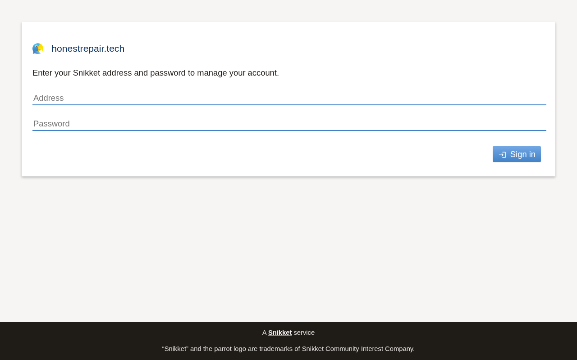Click the Snikket trademark notice in the footer
The height and width of the screenshot is (360, 577).
[288, 349]
